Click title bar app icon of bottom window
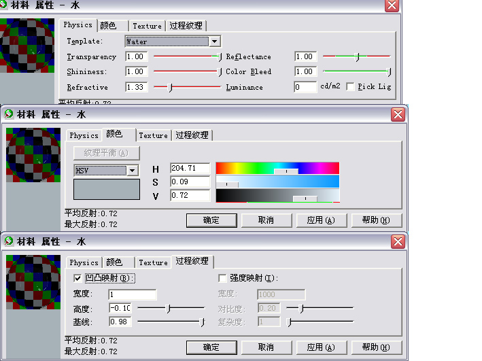 tap(9, 241)
